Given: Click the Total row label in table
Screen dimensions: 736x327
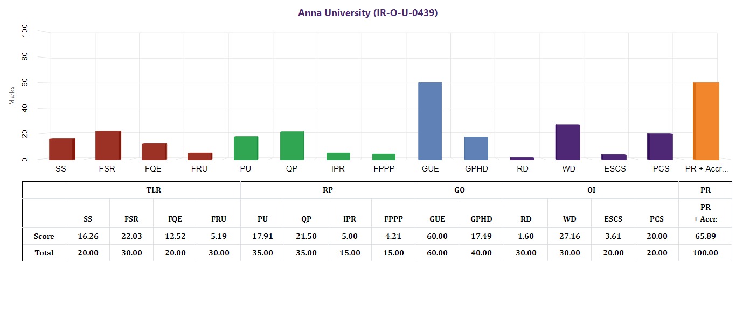Looking at the screenshot, I should click(44, 253).
